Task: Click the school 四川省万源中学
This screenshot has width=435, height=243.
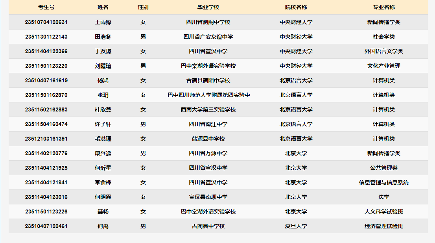Action: (x=208, y=153)
